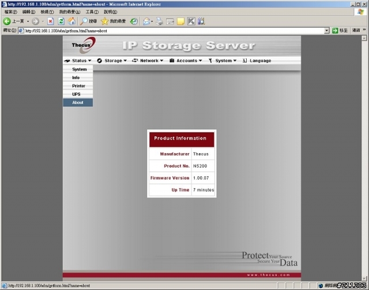Click the Thecus logo
Image resolution: width=369 pixels, height=290 pixels.
pyautogui.click(x=84, y=45)
